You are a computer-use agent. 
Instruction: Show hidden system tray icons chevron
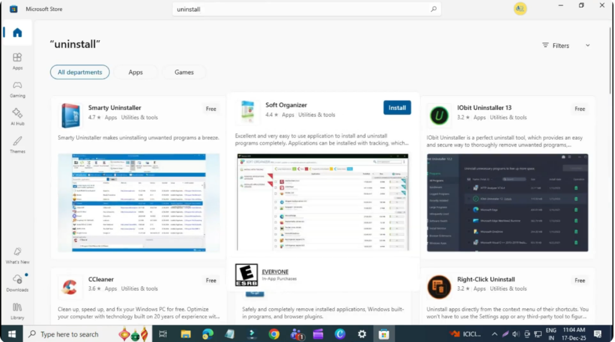click(x=494, y=334)
